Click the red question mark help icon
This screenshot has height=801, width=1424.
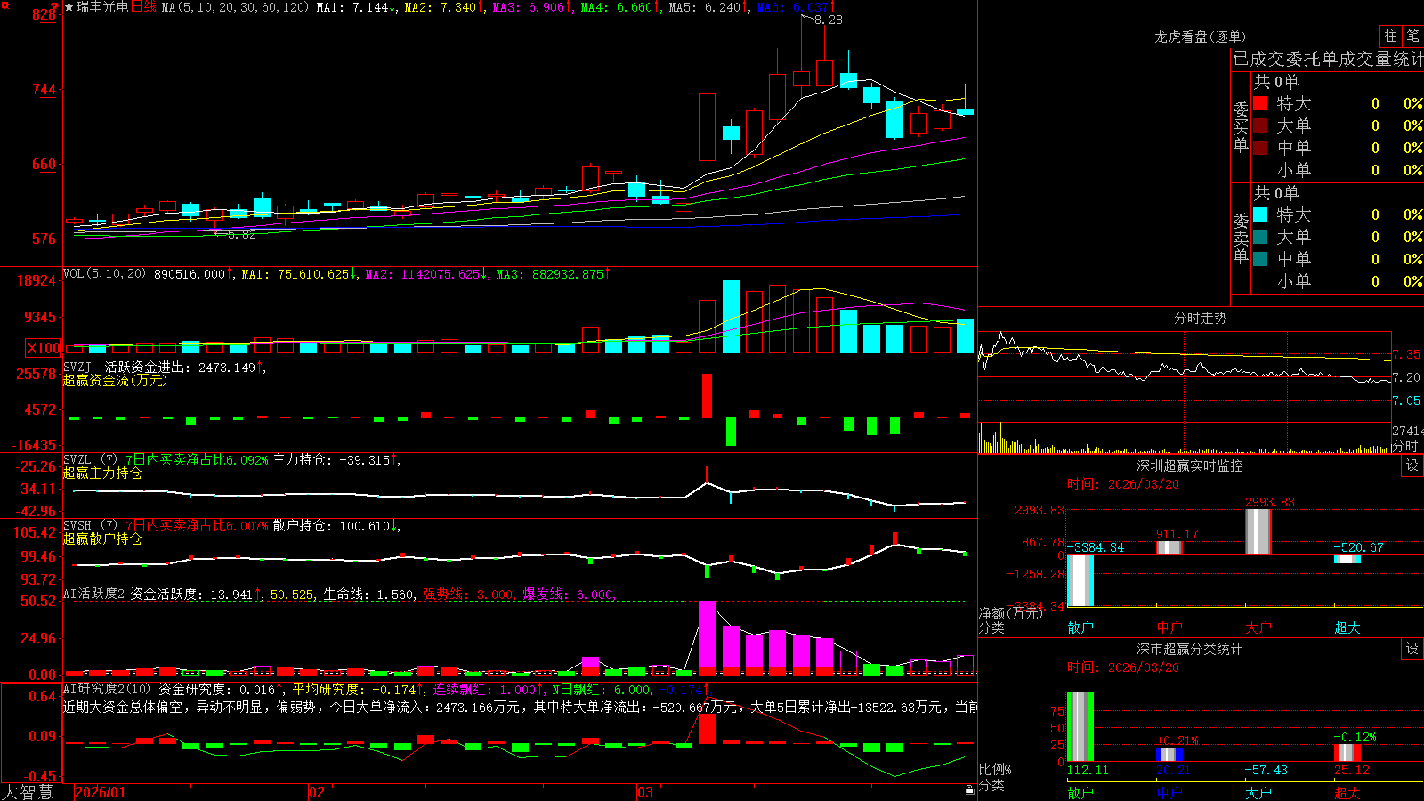click(x=54, y=7)
